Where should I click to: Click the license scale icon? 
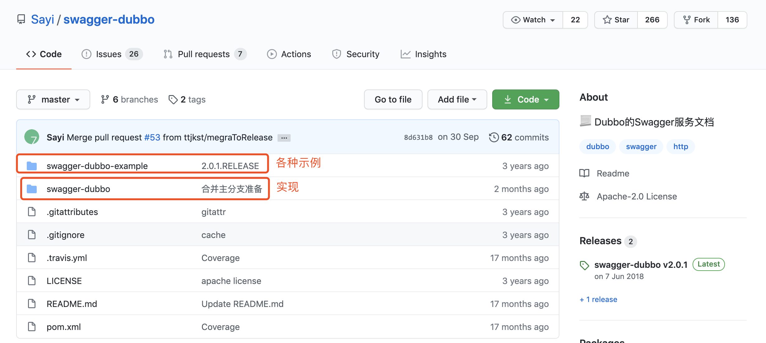point(584,196)
